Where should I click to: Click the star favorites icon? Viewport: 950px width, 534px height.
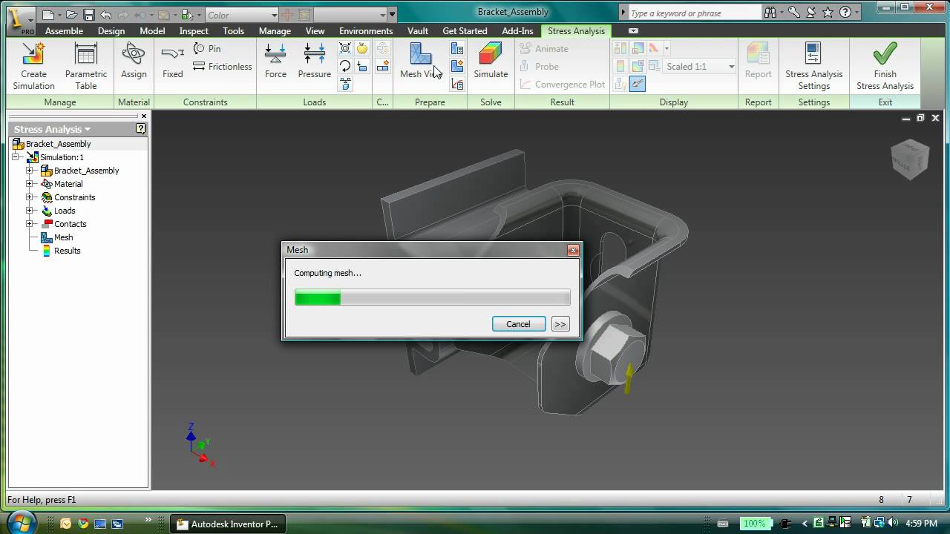[828, 13]
